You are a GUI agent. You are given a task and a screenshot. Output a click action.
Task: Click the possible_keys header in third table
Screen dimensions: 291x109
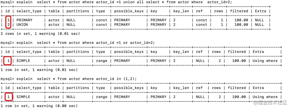(129, 88)
